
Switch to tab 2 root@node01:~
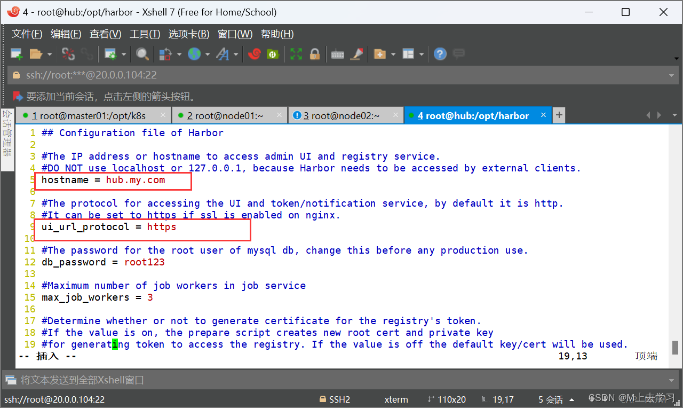pyautogui.click(x=229, y=116)
